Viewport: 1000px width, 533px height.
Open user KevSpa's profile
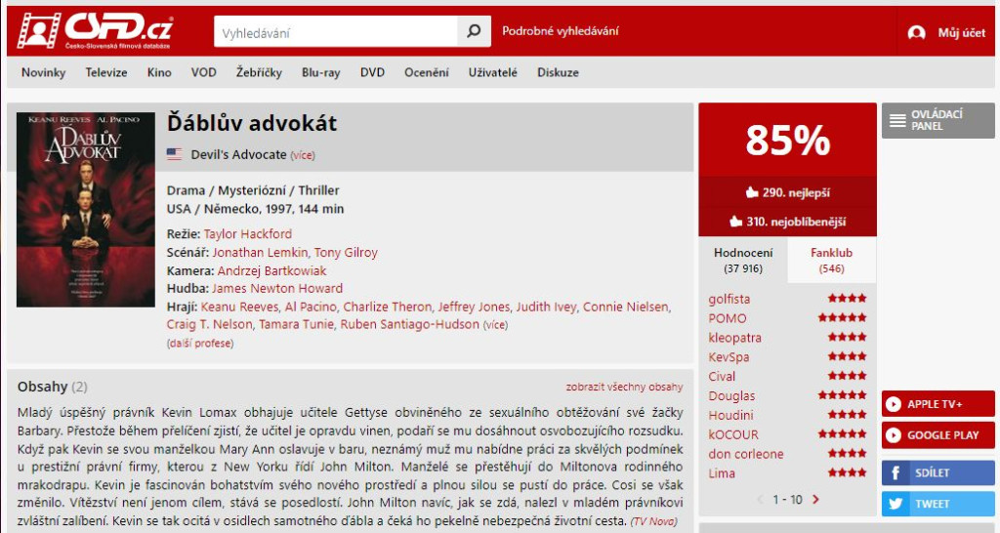729,357
